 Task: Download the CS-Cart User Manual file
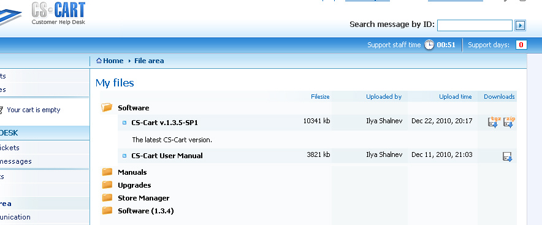507,156
